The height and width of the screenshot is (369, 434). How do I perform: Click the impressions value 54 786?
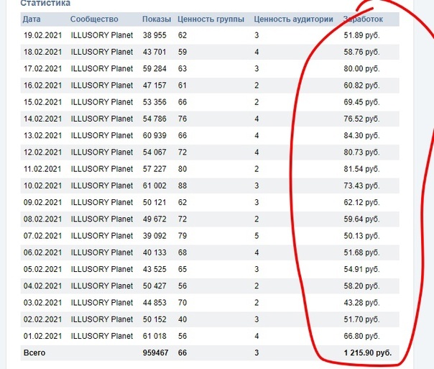[x=154, y=119]
